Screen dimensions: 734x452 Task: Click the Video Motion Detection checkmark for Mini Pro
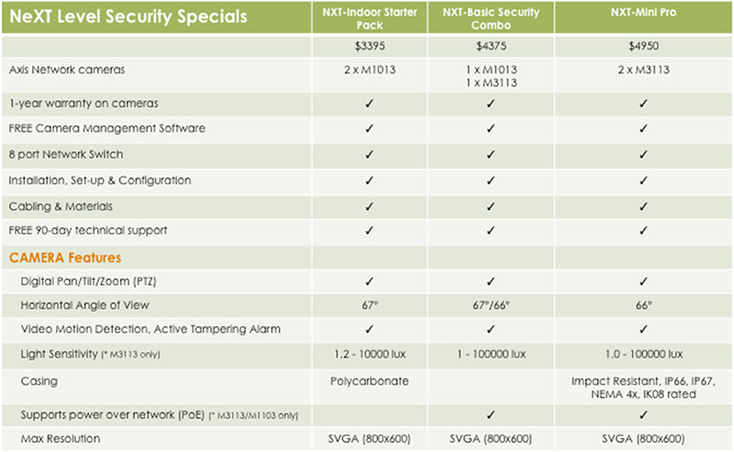click(643, 329)
